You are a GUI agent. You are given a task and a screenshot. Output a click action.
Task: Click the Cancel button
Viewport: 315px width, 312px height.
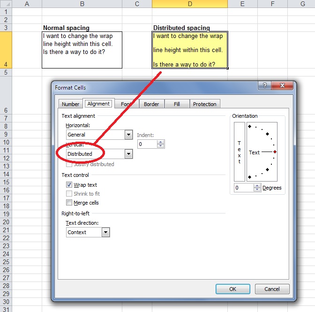click(272, 289)
